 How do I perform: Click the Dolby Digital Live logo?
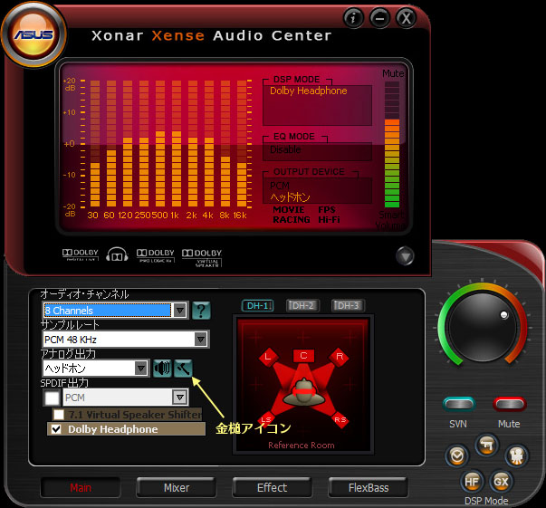coord(81,254)
